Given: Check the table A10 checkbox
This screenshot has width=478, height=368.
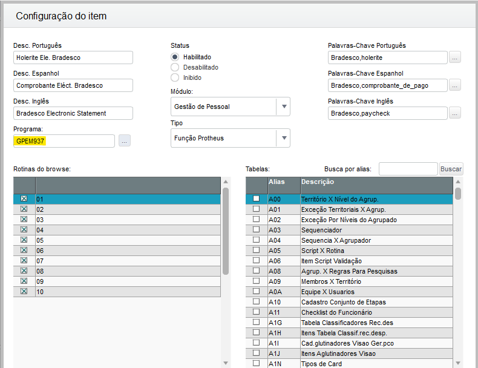Looking at the screenshot, I should (256, 302).
